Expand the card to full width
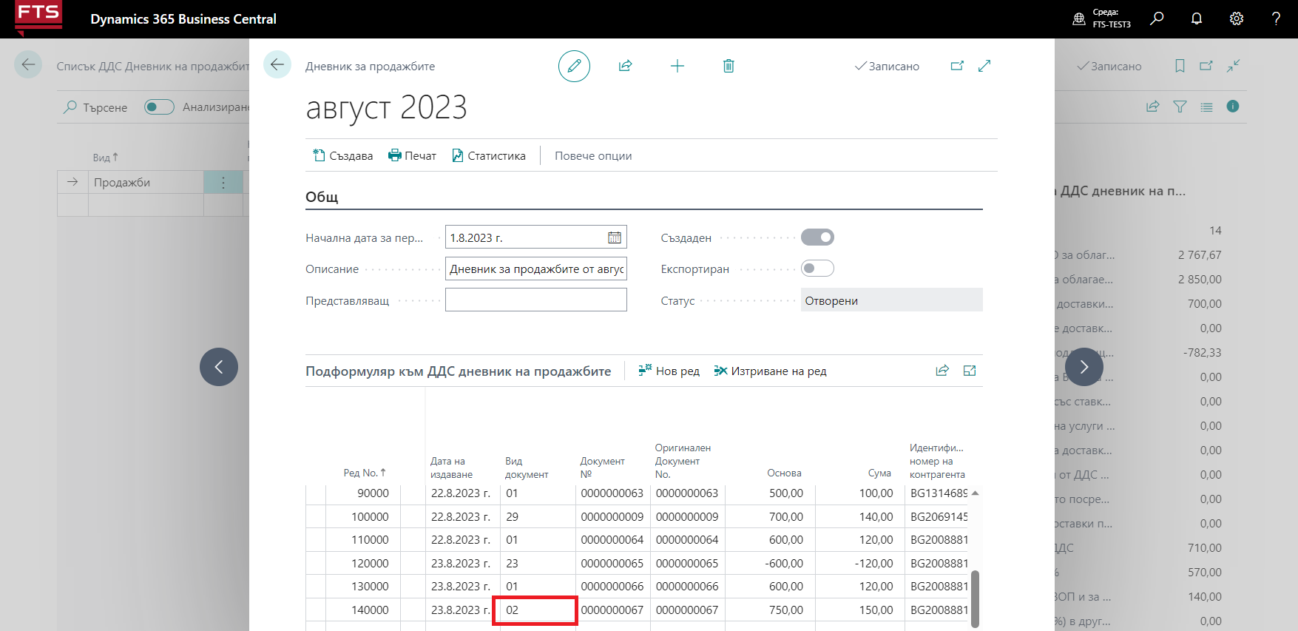This screenshot has width=1298, height=631. click(984, 66)
